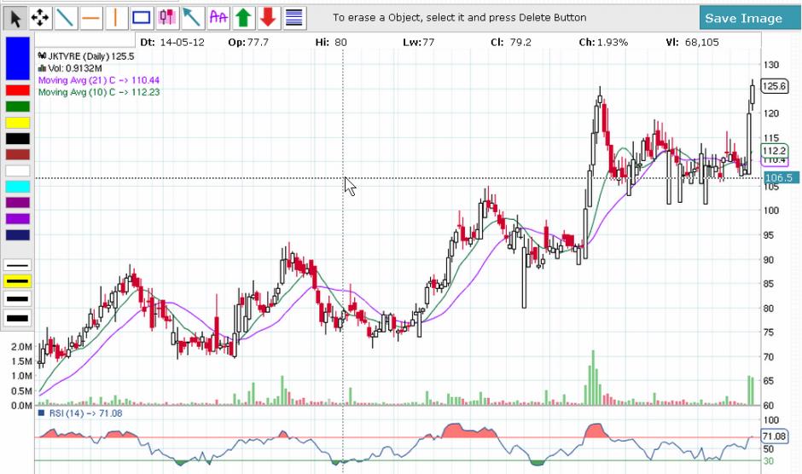Click the Cl: 79.2 close value

point(510,43)
